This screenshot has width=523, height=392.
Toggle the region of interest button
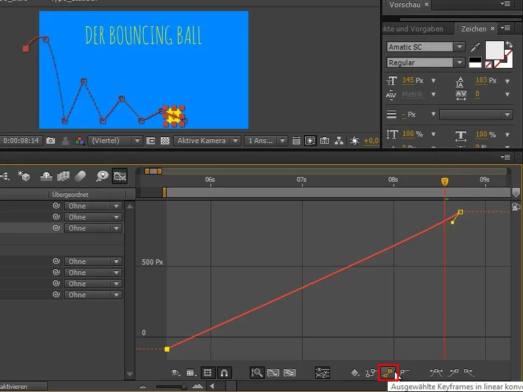pos(151,140)
